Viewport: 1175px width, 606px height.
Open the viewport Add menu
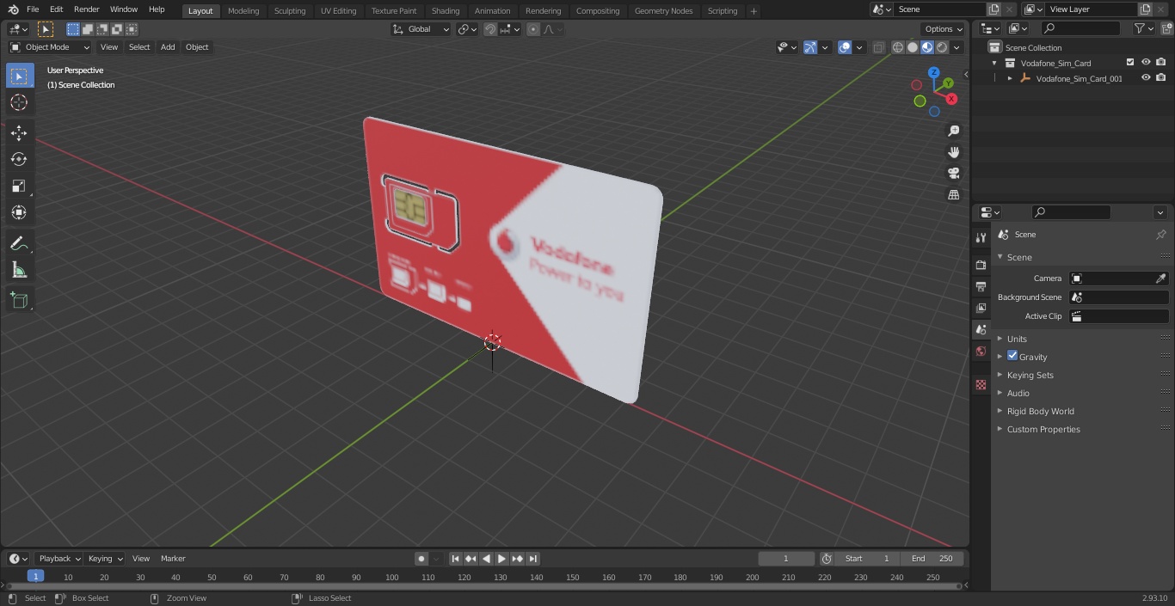(168, 47)
